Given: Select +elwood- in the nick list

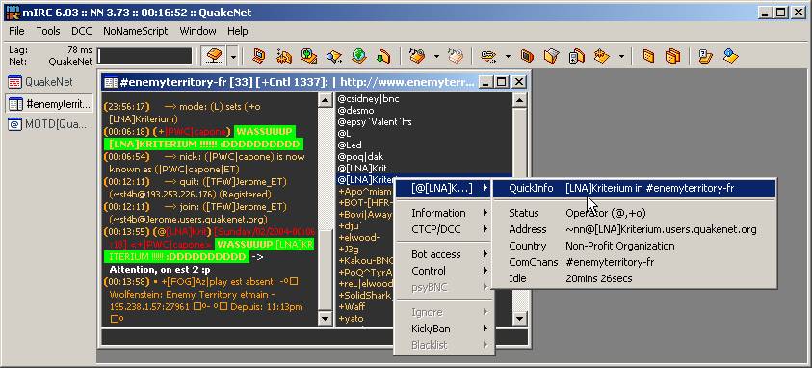Looking at the screenshot, I should (x=359, y=238).
